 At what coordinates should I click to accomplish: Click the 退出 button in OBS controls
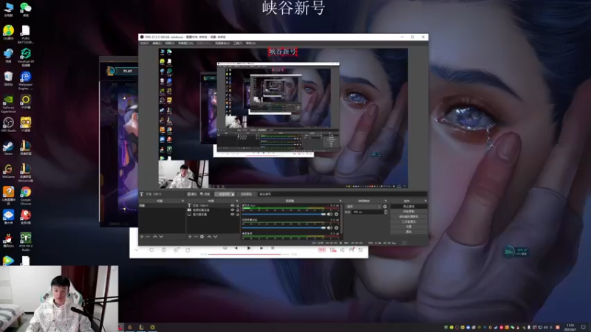coord(409,232)
